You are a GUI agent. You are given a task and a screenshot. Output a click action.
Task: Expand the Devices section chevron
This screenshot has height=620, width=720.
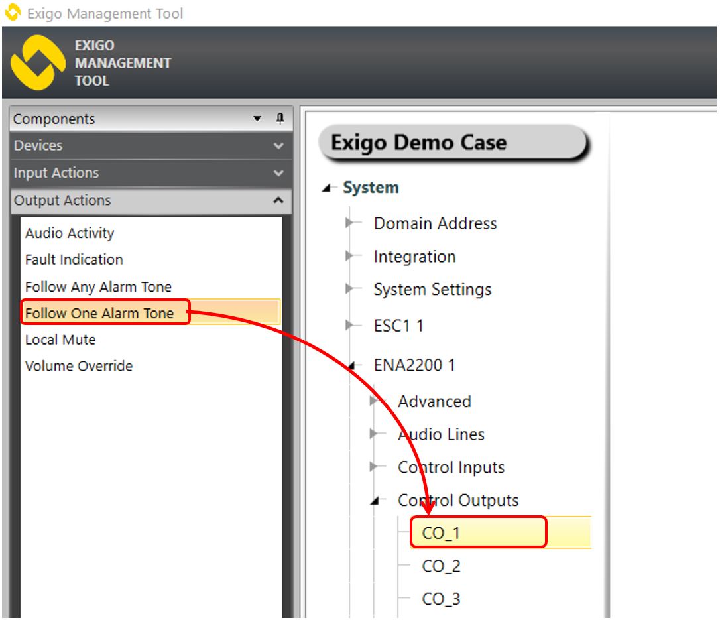278,146
